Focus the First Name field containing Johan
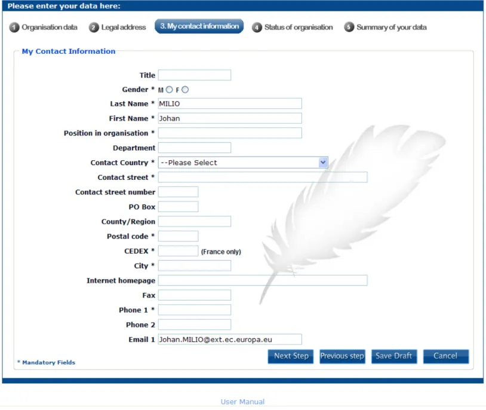Screen dimensions: 486x410 coord(230,118)
